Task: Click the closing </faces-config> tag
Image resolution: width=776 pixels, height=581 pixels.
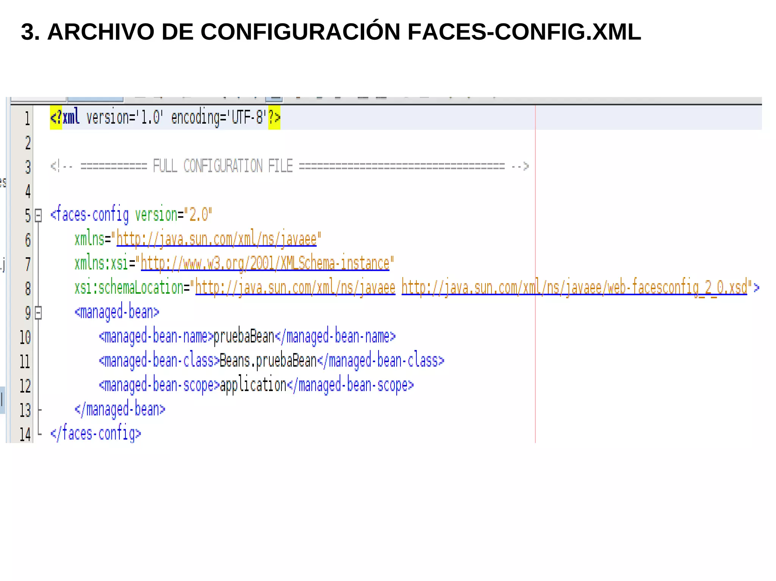Action: click(x=95, y=433)
